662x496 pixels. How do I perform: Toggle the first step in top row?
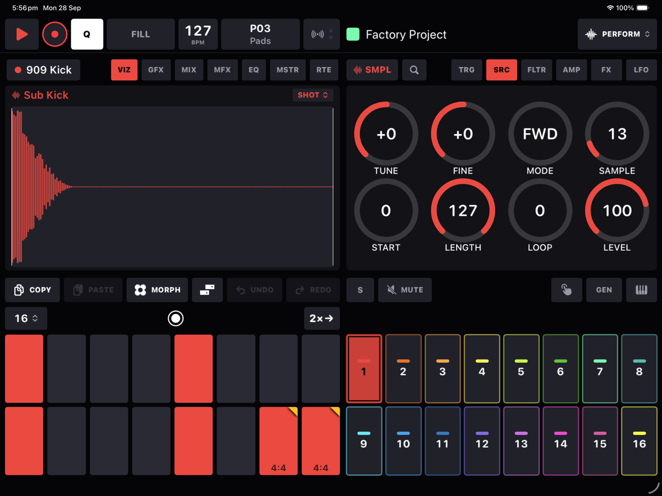point(24,369)
